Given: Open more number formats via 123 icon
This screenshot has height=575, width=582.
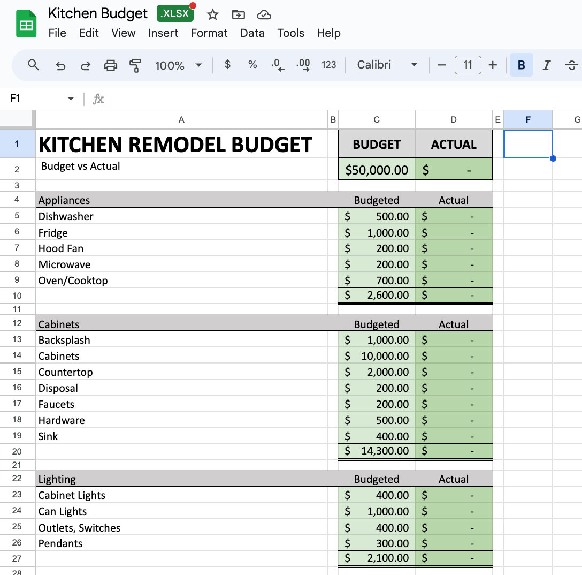Looking at the screenshot, I should (x=328, y=65).
